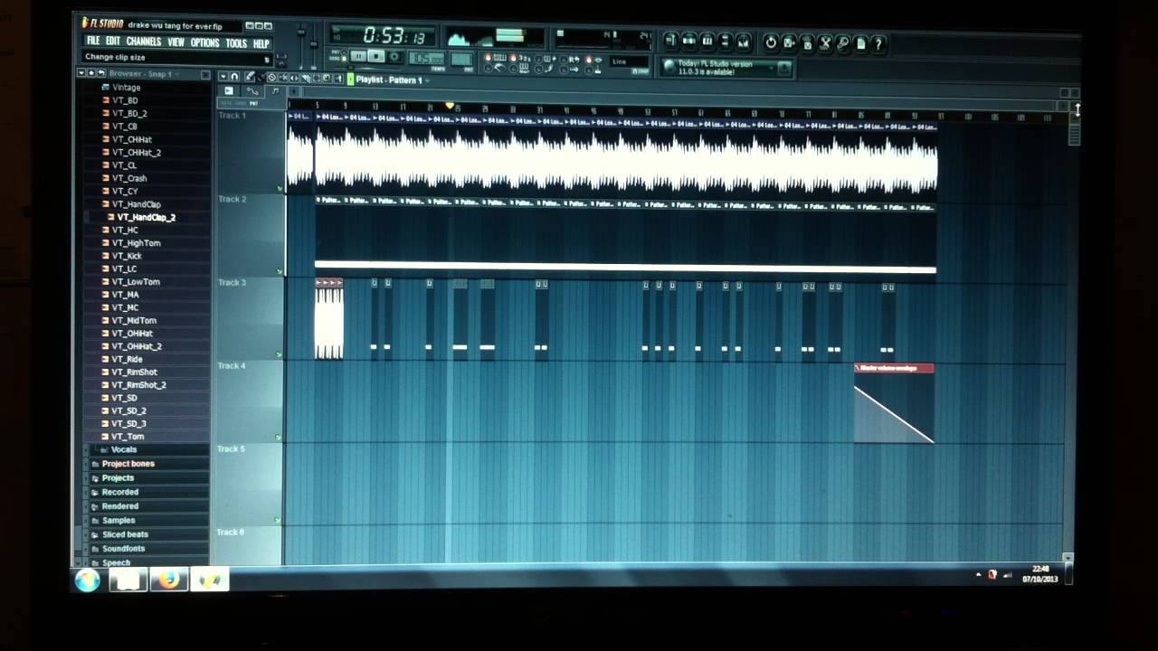Toggle Track 3 mute switch
This screenshot has height=651, width=1158.
(280, 354)
